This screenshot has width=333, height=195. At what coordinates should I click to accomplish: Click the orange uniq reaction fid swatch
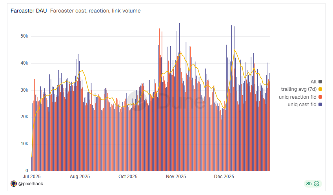tap(320, 97)
